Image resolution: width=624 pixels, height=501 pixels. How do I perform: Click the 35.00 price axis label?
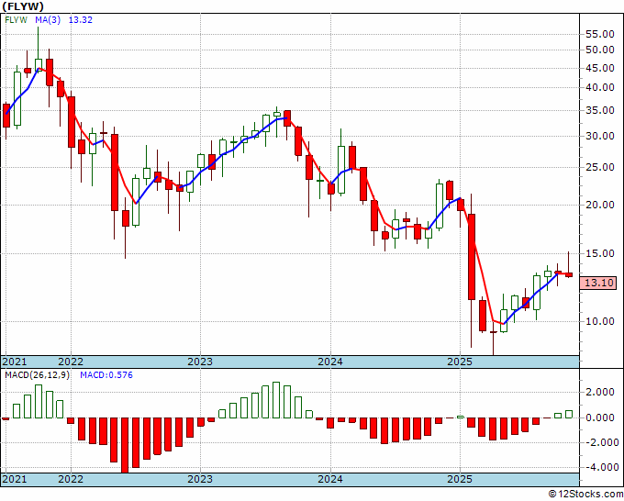click(x=600, y=110)
